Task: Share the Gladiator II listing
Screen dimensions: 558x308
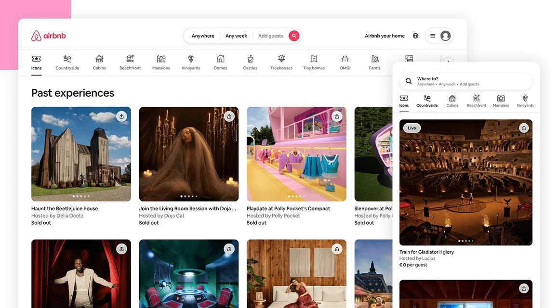Action: 524,128
